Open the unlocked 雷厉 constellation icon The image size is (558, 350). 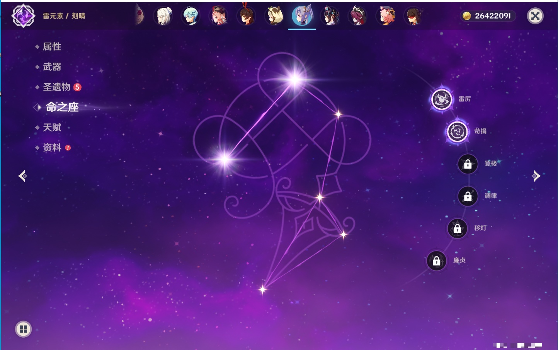[442, 99]
